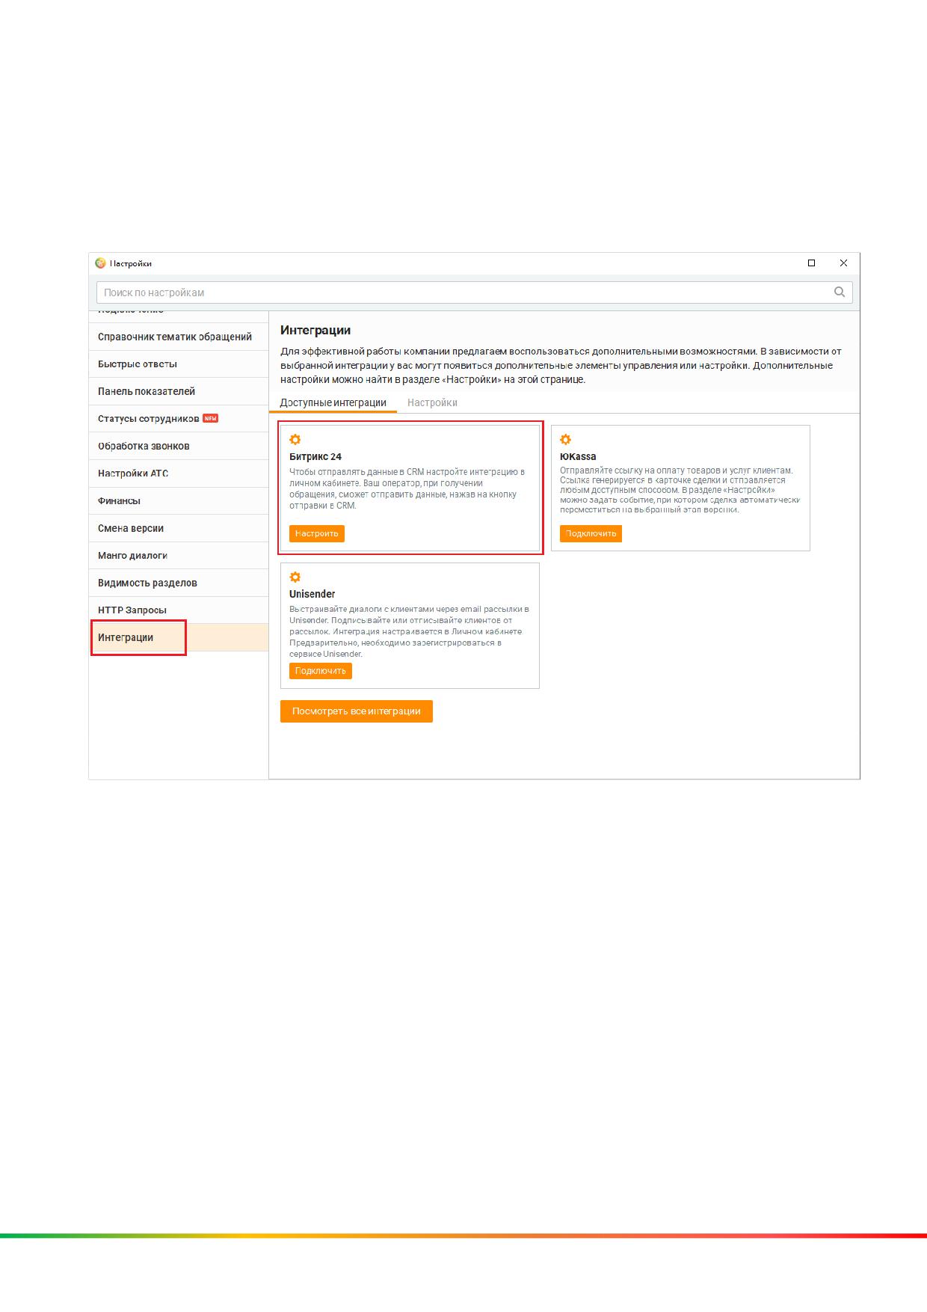927x1312 pixels.
Task: Click Посмотреть все интеграции button
Action: tap(357, 711)
